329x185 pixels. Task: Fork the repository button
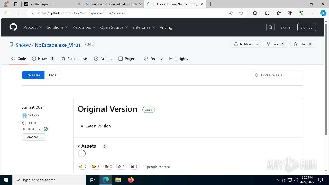pyautogui.click(x=275, y=44)
